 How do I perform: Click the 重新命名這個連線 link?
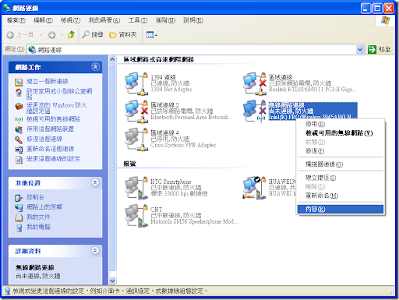coord(50,149)
